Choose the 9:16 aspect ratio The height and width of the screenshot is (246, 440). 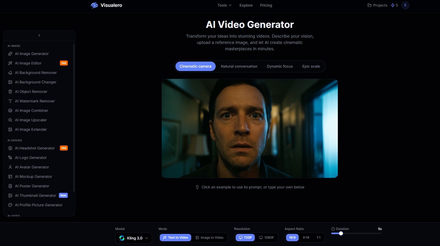point(306,237)
